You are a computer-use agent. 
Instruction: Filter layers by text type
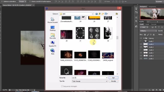[x=159, y=27]
